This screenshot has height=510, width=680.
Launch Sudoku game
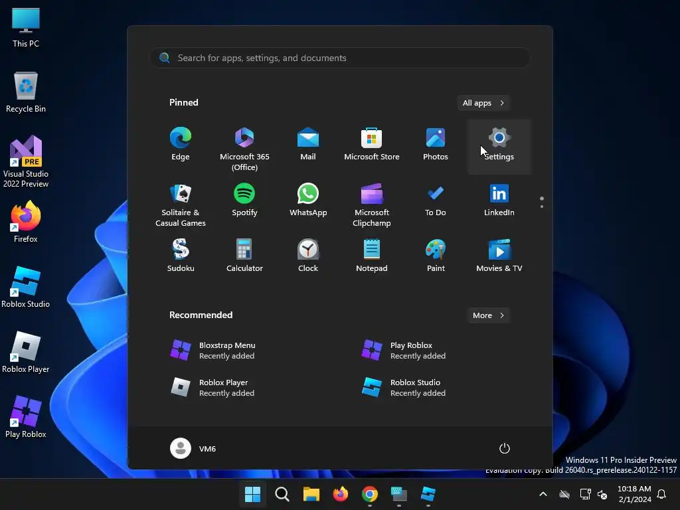[181, 256]
